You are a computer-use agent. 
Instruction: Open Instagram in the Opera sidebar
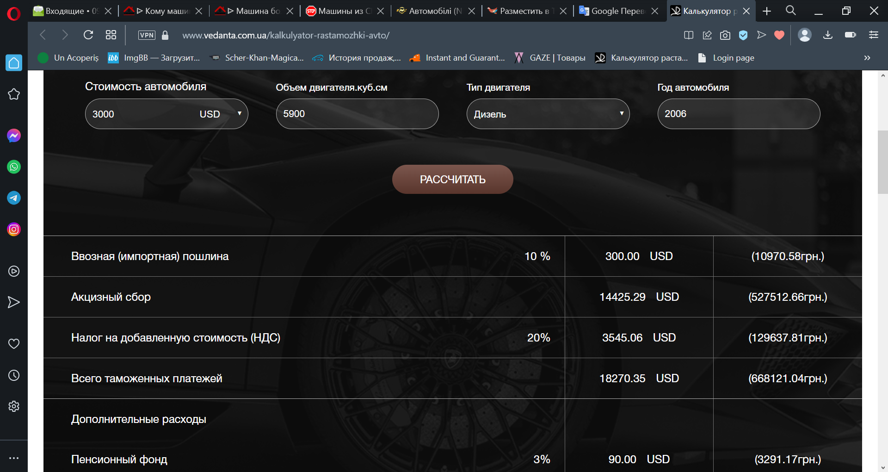[14, 229]
